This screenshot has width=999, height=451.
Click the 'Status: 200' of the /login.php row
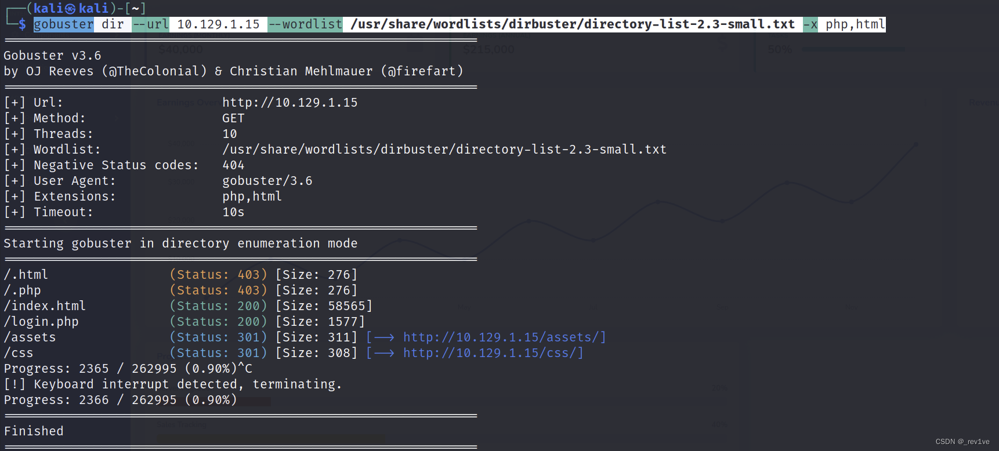pyautogui.click(x=218, y=322)
